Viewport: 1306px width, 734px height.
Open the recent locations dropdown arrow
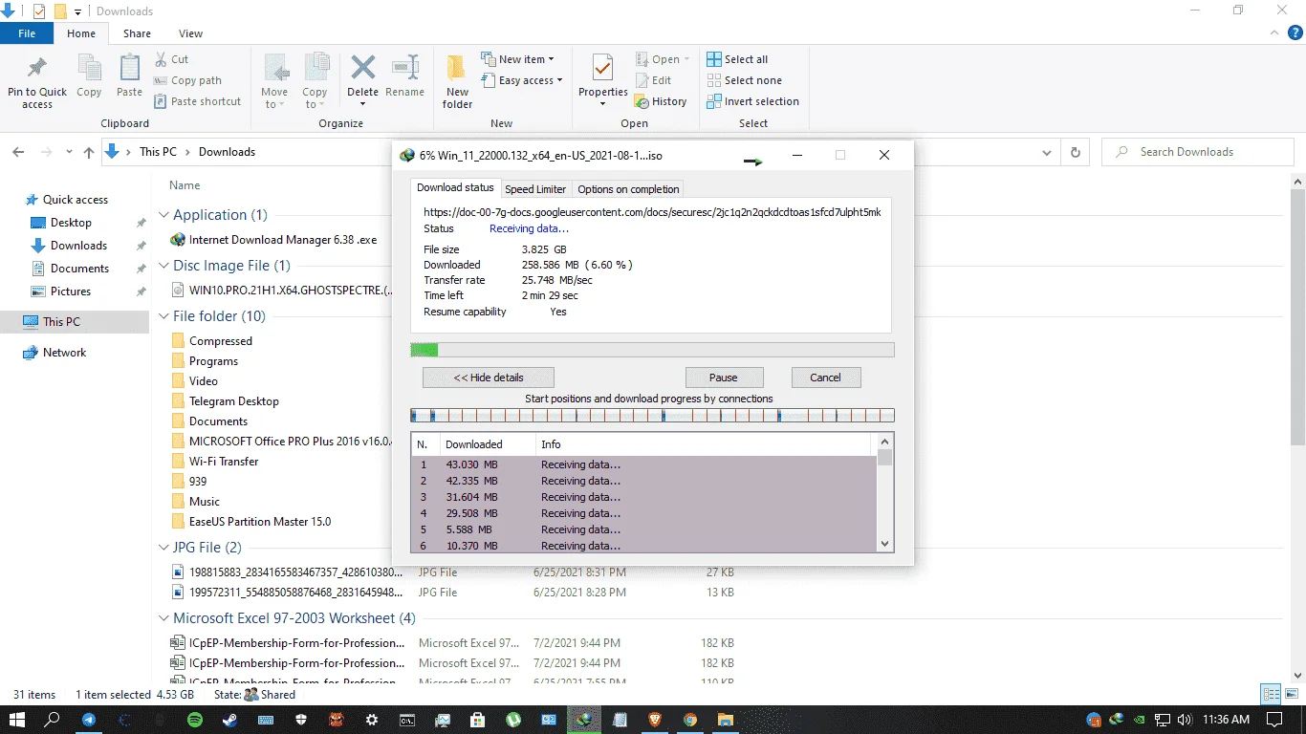69,152
